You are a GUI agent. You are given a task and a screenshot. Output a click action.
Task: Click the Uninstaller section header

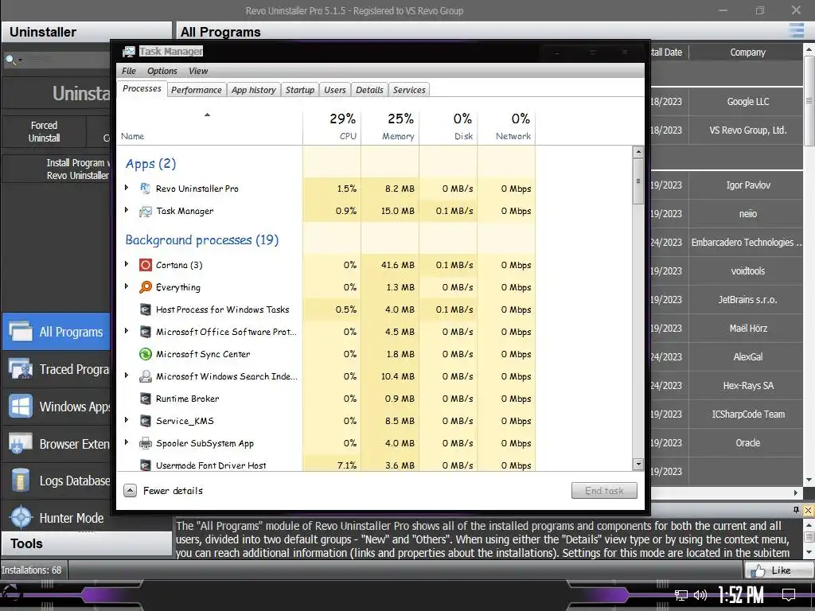(x=86, y=32)
